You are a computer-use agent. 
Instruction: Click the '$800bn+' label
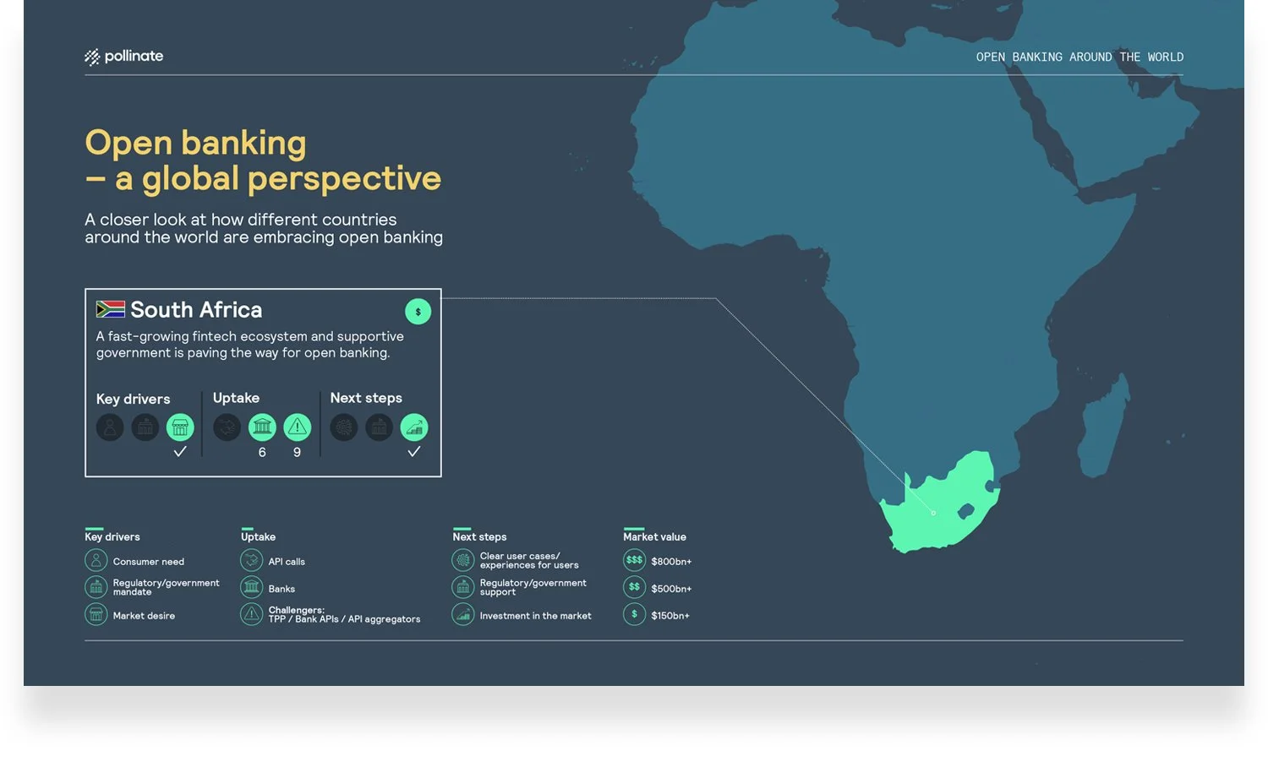pyautogui.click(x=671, y=562)
